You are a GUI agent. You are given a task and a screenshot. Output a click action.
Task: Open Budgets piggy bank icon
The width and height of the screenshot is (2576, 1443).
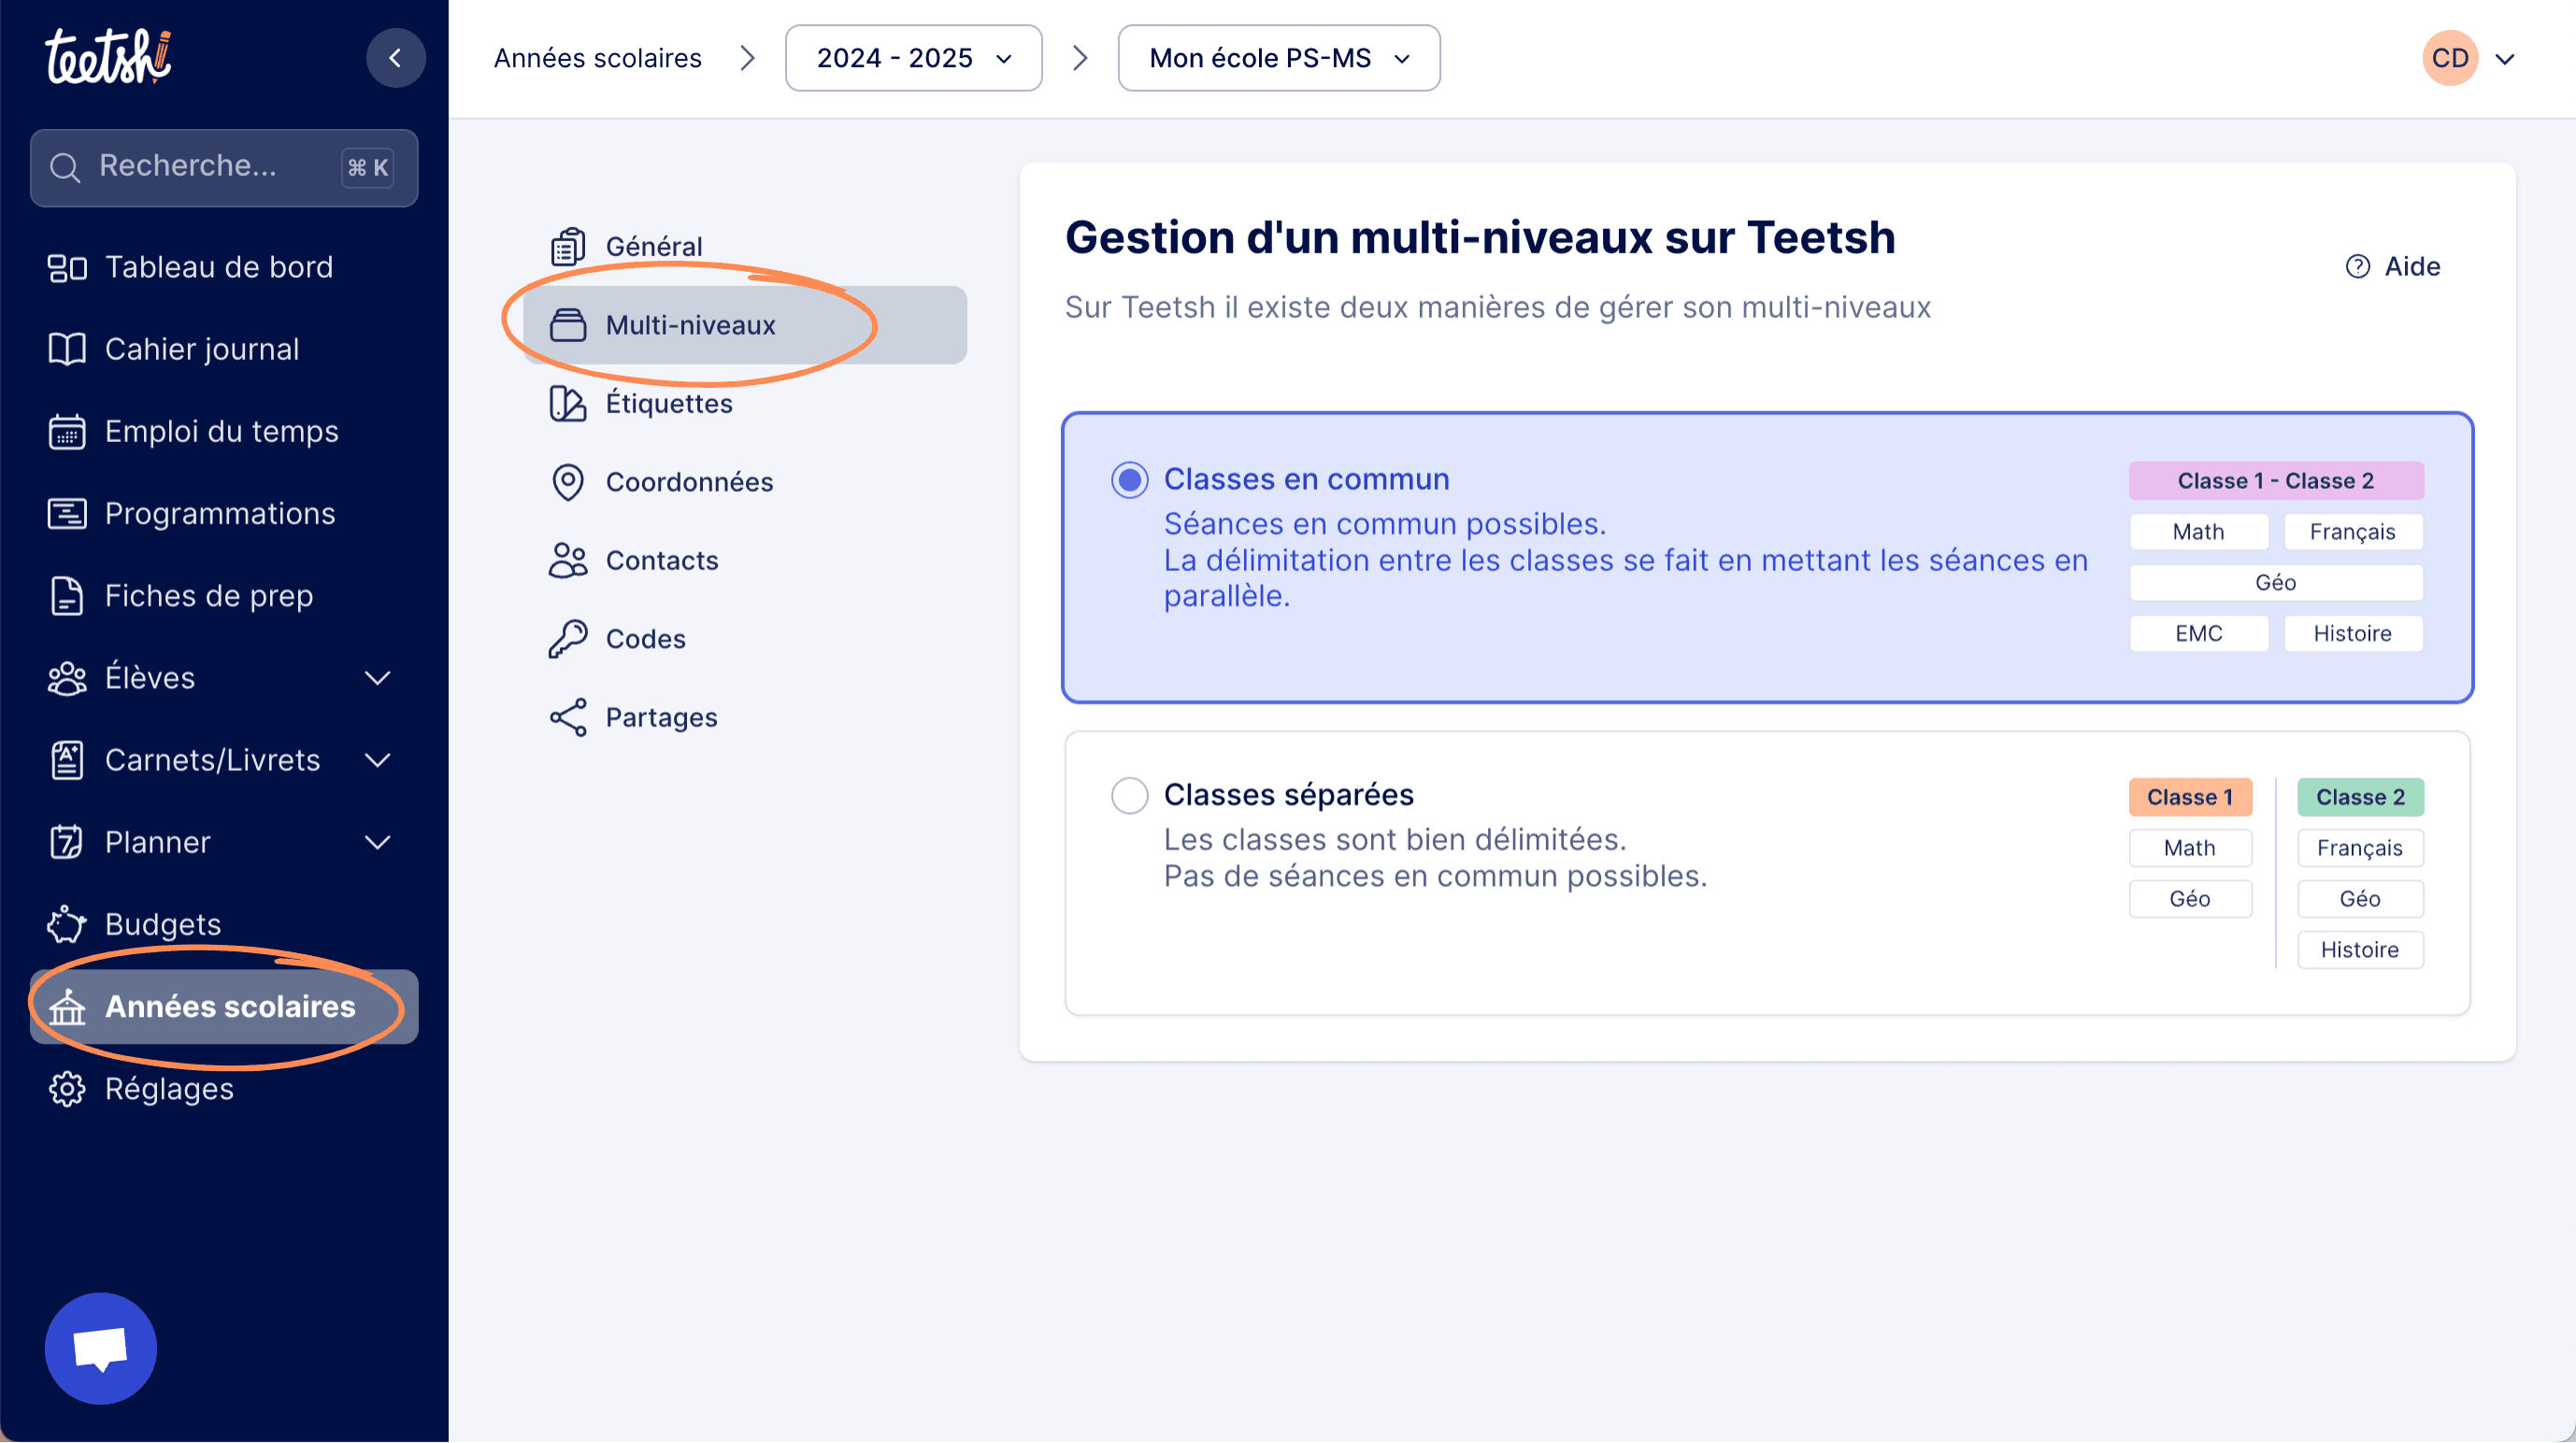pyautogui.click(x=67, y=924)
